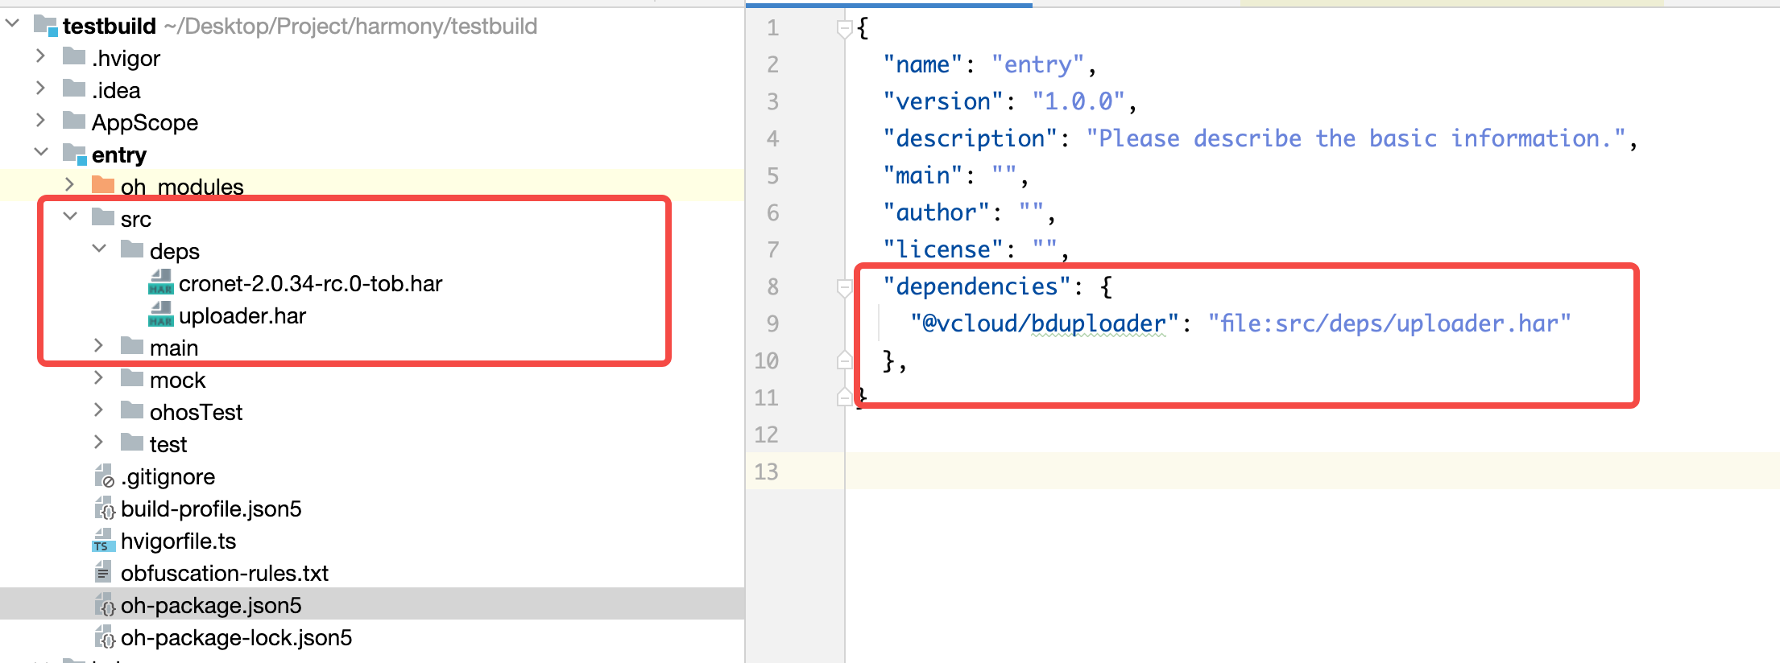Click line number 13 in the gutter

pyautogui.click(x=767, y=472)
